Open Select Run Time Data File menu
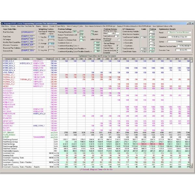The image size is (195, 195). 26,26
